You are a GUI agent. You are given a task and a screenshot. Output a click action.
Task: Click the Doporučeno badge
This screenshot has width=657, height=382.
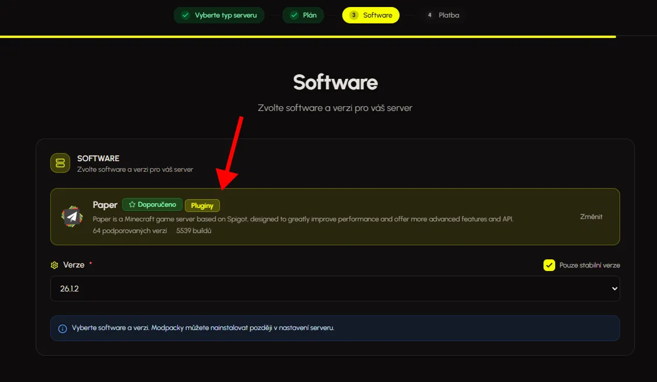(x=152, y=204)
